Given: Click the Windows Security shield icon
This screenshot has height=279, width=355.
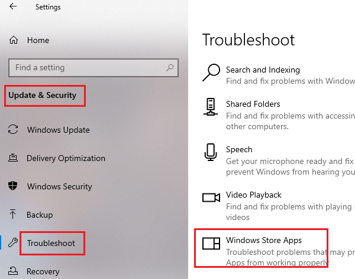Looking at the screenshot, I should point(14,186).
